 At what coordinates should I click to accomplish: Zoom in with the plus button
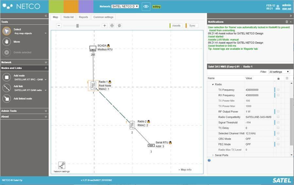105,25
